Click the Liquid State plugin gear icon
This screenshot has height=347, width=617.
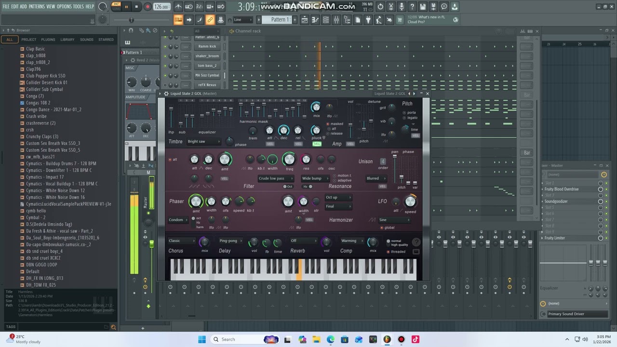coord(166,93)
